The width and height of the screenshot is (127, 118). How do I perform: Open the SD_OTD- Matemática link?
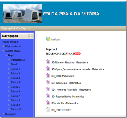pyautogui.click(x=63, y=76)
